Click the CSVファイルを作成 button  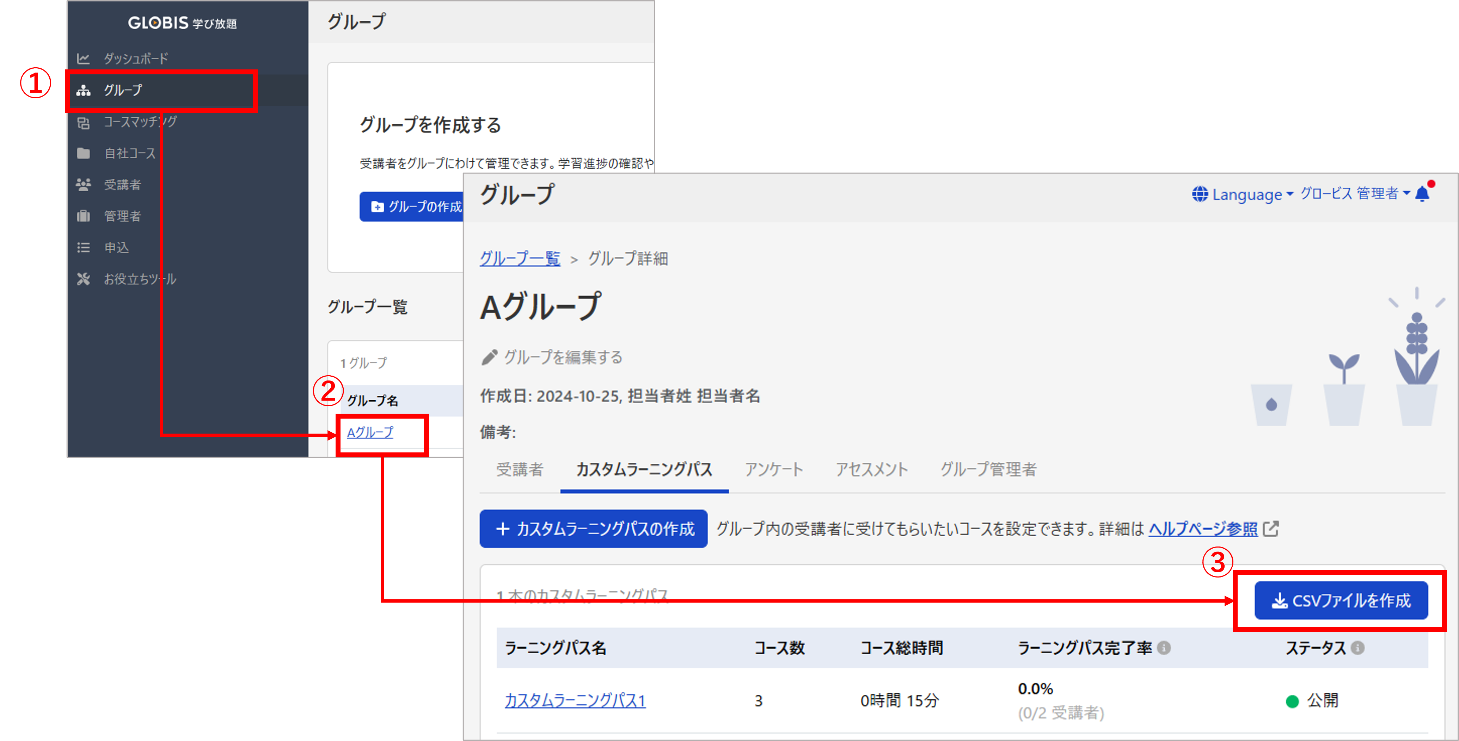[x=1341, y=601]
